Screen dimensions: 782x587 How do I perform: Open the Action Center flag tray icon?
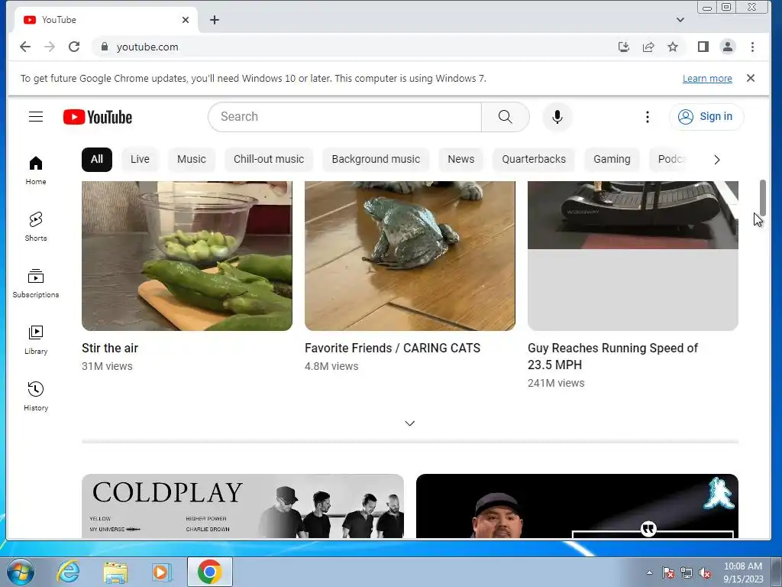668,573
